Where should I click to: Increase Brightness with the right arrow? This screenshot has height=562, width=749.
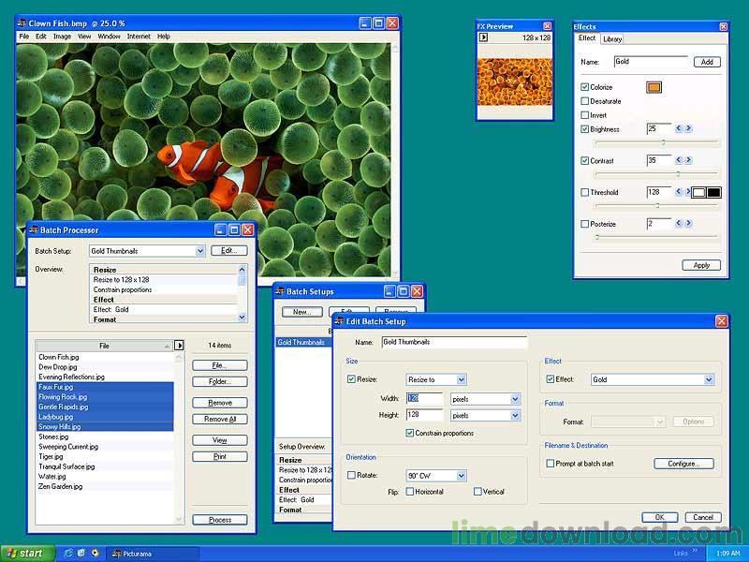pos(688,128)
